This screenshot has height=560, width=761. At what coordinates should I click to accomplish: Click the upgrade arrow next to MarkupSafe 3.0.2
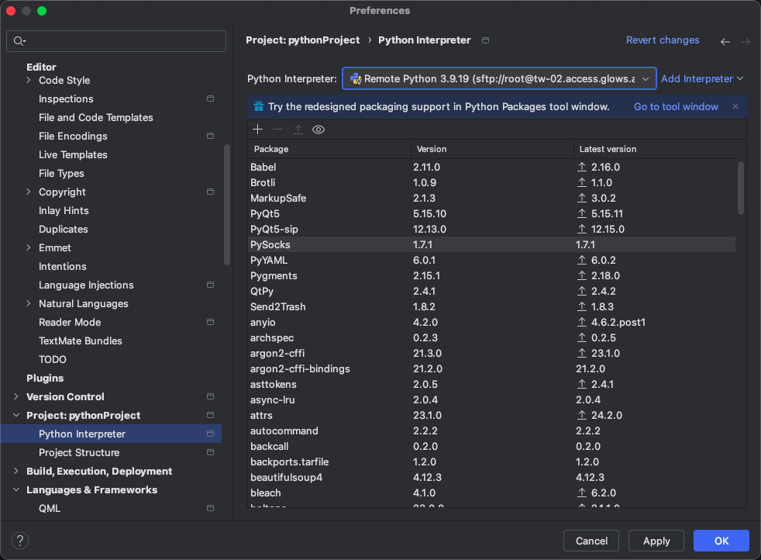582,198
